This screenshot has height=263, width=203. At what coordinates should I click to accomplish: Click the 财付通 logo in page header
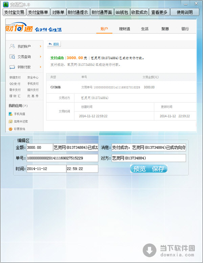pyautogui.click(x=19, y=29)
